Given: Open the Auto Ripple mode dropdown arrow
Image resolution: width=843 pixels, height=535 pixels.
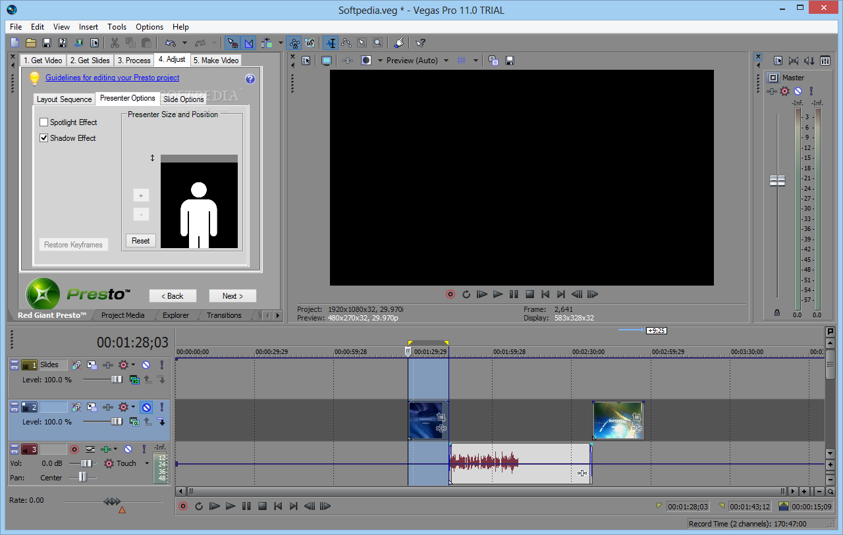Looking at the screenshot, I should tap(281, 43).
